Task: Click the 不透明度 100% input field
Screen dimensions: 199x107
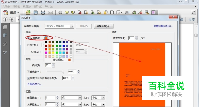Action: [72, 72]
